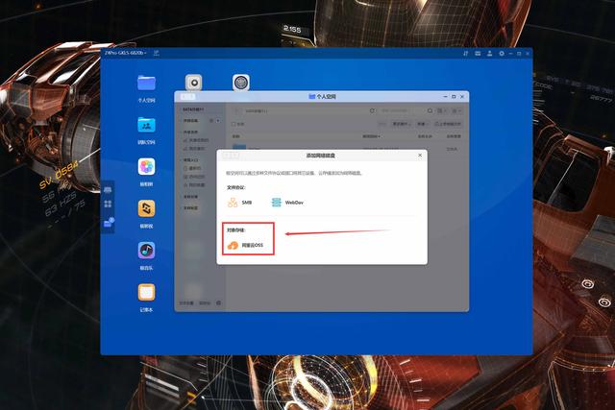Click the grid apps icon in the side dock
The height and width of the screenshot is (410, 615).
coord(108,204)
